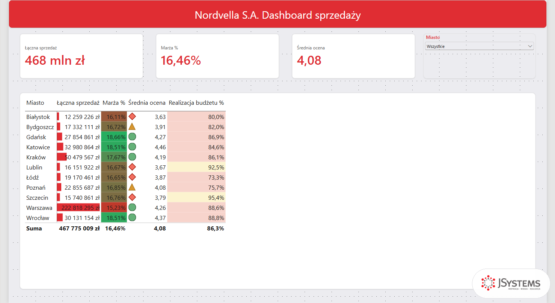555x303 pixels.
Task: Click the JSystems logo
Action: click(x=511, y=283)
